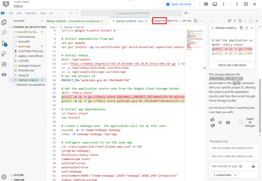
Task: Open Gemini chat history icon
Action: 240,21
